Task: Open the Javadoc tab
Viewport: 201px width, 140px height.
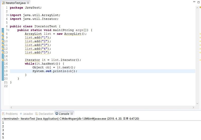Action: [27, 114]
